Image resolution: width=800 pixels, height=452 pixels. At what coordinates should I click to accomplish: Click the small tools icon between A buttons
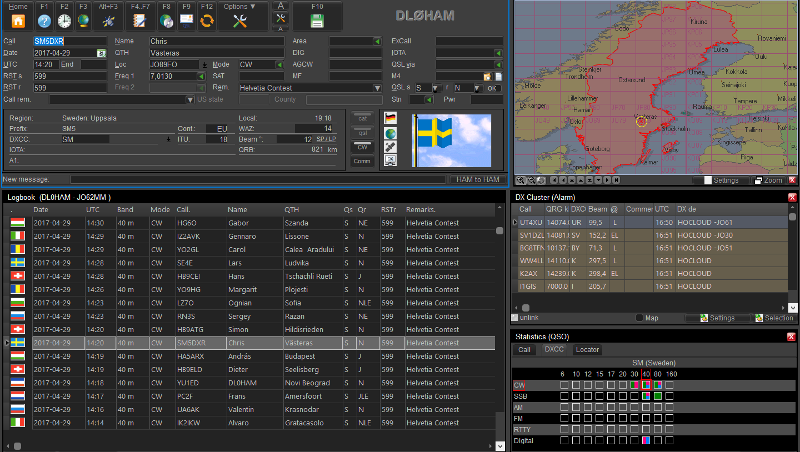pos(281,17)
